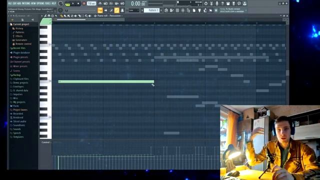Click the plugin picker figure icon

pos(205,10)
